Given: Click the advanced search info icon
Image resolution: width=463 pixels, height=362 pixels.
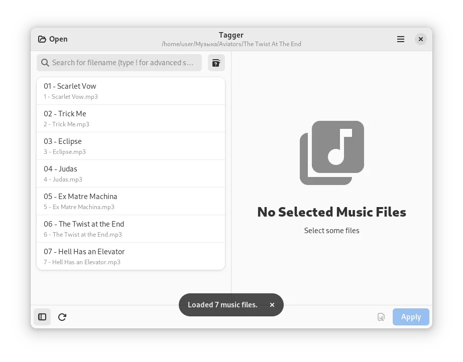Looking at the screenshot, I should [216, 63].
